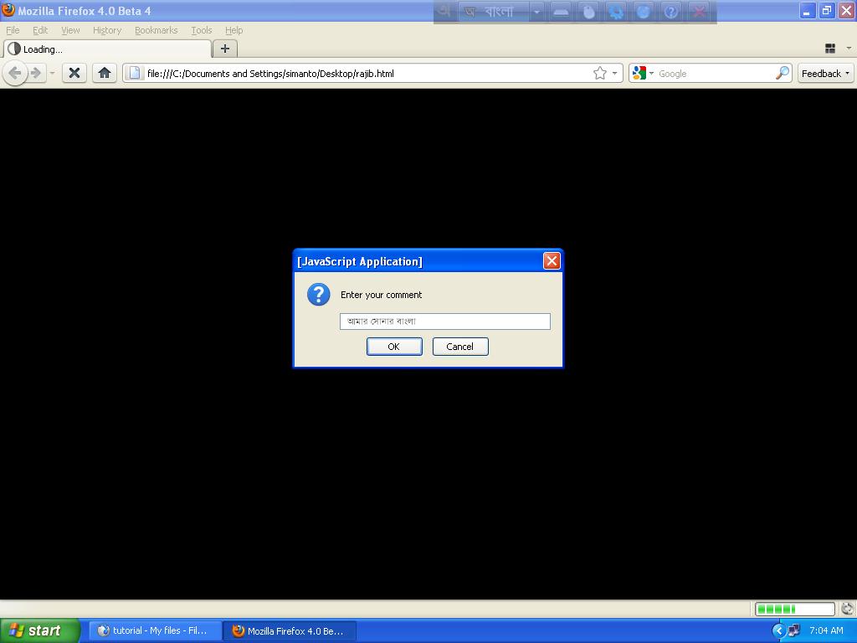This screenshot has width=857, height=643.
Task: Open the Bookmarks menu
Action: [156, 30]
